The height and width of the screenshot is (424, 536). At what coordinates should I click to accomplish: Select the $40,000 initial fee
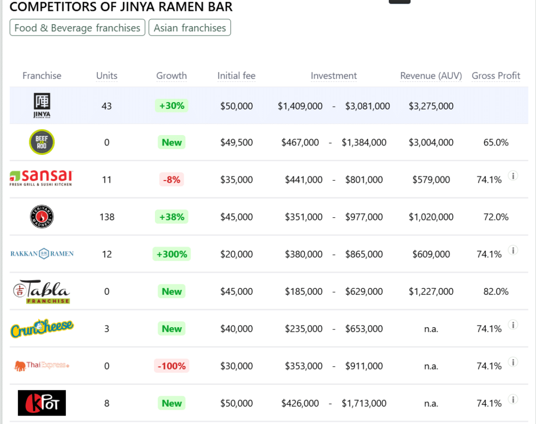[237, 329]
